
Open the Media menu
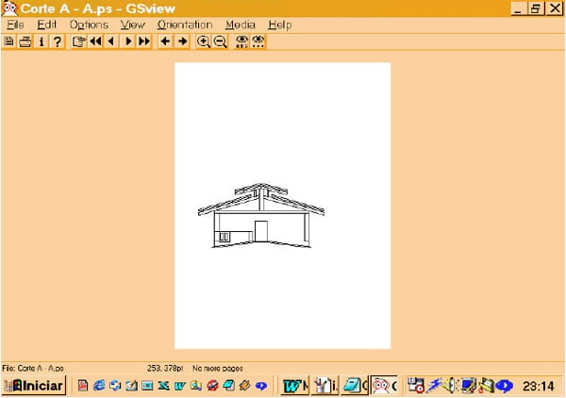[240, 25]
